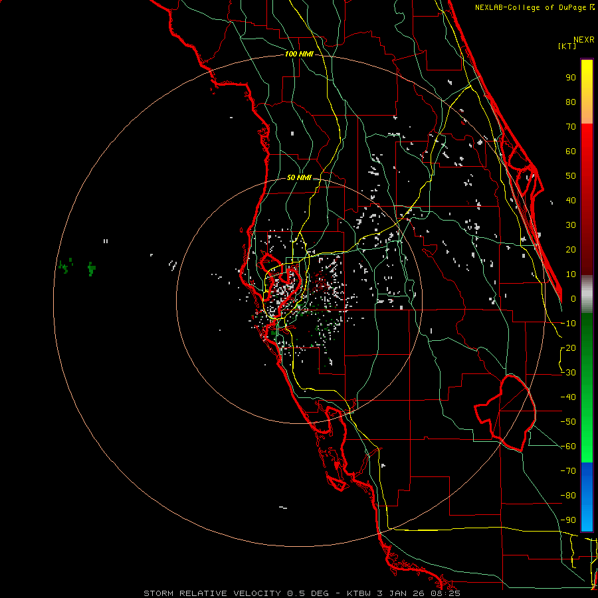
Task: Click the -60 scale value
Action: [x=568, y=447]
